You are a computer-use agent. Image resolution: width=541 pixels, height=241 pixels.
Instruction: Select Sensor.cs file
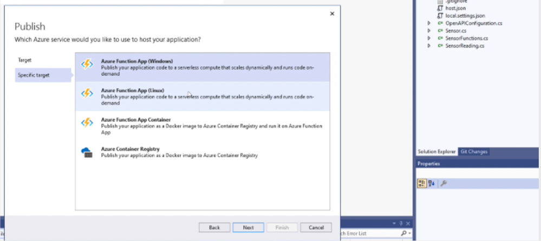click(456, 31)
